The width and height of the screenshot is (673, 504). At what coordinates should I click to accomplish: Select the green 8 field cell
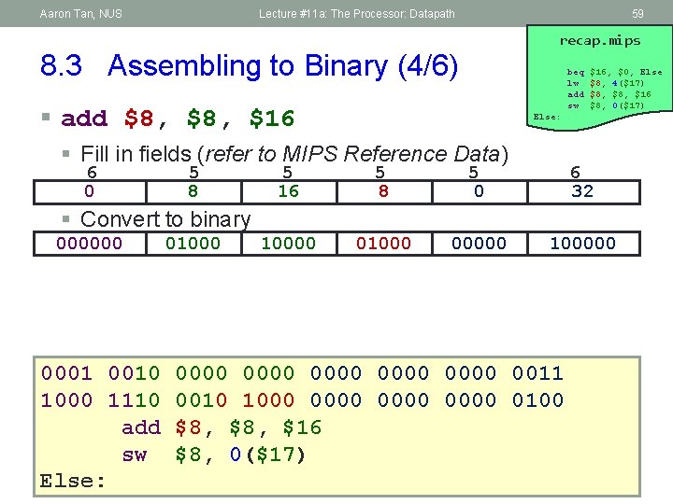(x=193, y=191)
